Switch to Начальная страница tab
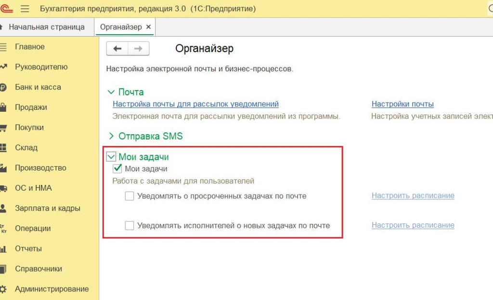Viewport: 493px width, 300px height. tap(46, 27)
